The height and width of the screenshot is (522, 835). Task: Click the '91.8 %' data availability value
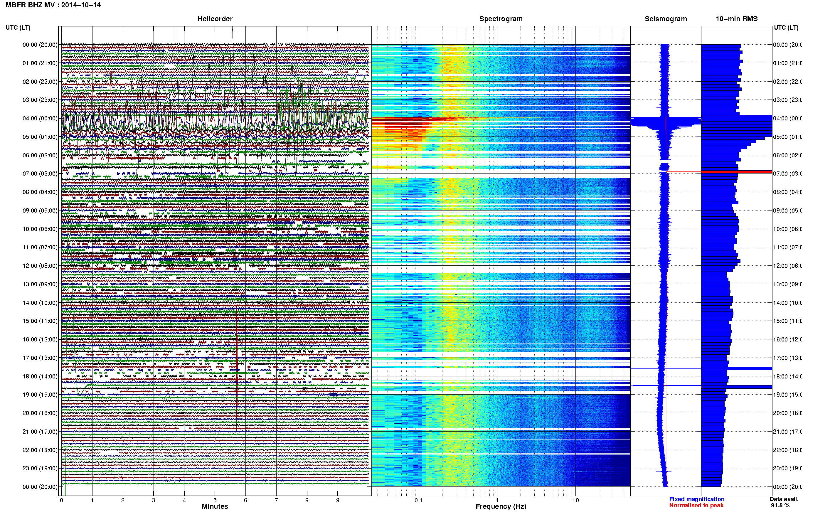pos(780,506)
